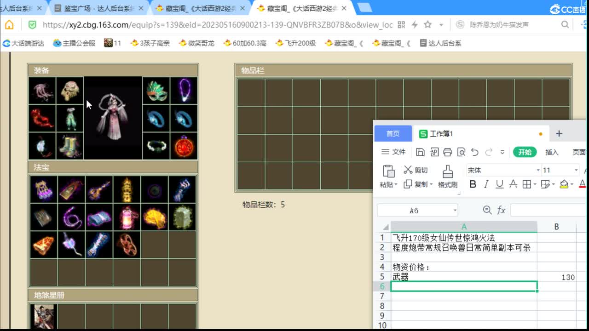Click the WPS formula bar input
This screenshot has width=589, height=331.
(x=549, y=211)
